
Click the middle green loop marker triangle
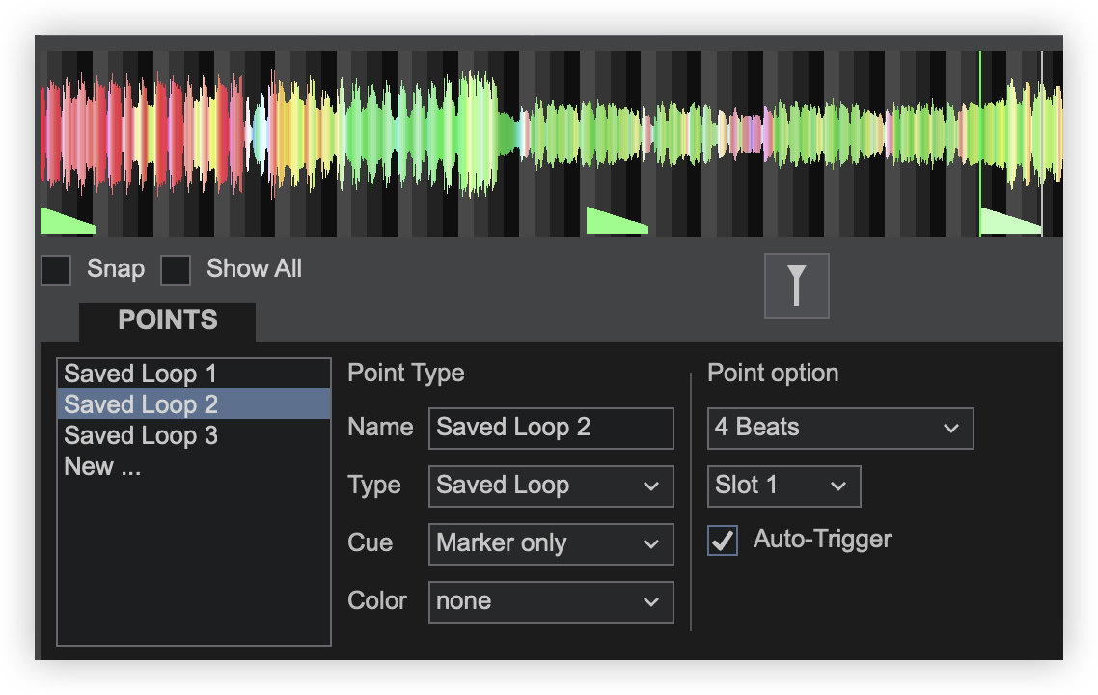[x=611, y=223]
